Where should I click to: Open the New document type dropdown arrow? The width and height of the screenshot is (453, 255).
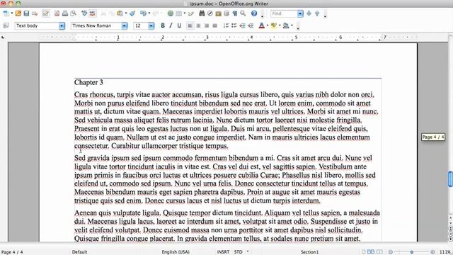(11, 13)
